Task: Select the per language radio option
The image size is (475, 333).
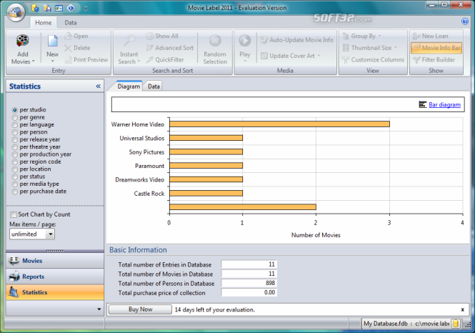Action: pos(14,124)
